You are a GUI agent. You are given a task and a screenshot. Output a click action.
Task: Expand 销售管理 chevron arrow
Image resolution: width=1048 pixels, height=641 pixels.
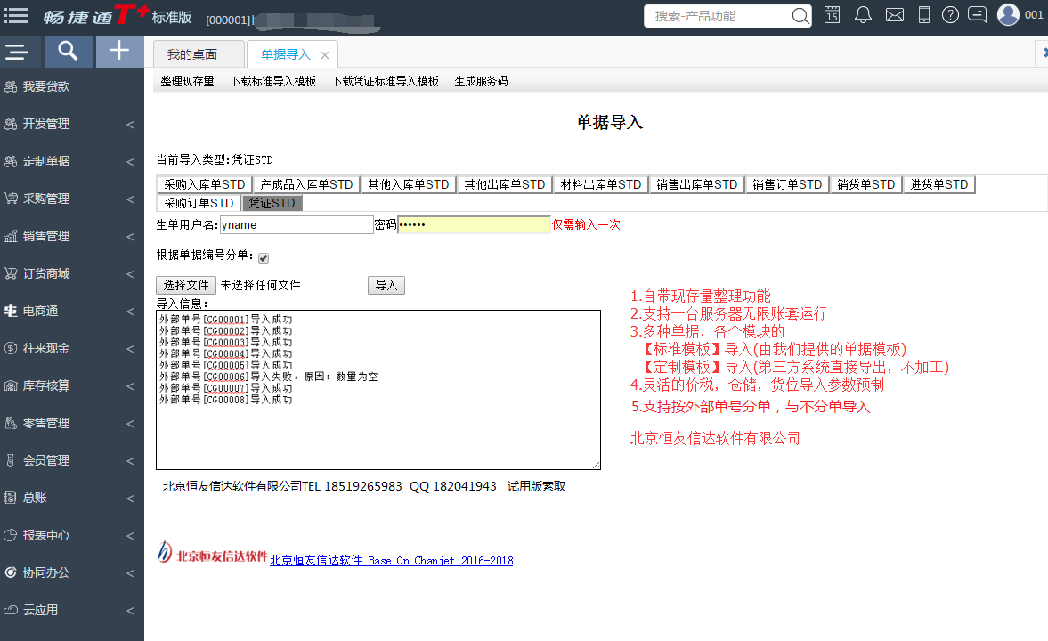click(130, 237)
